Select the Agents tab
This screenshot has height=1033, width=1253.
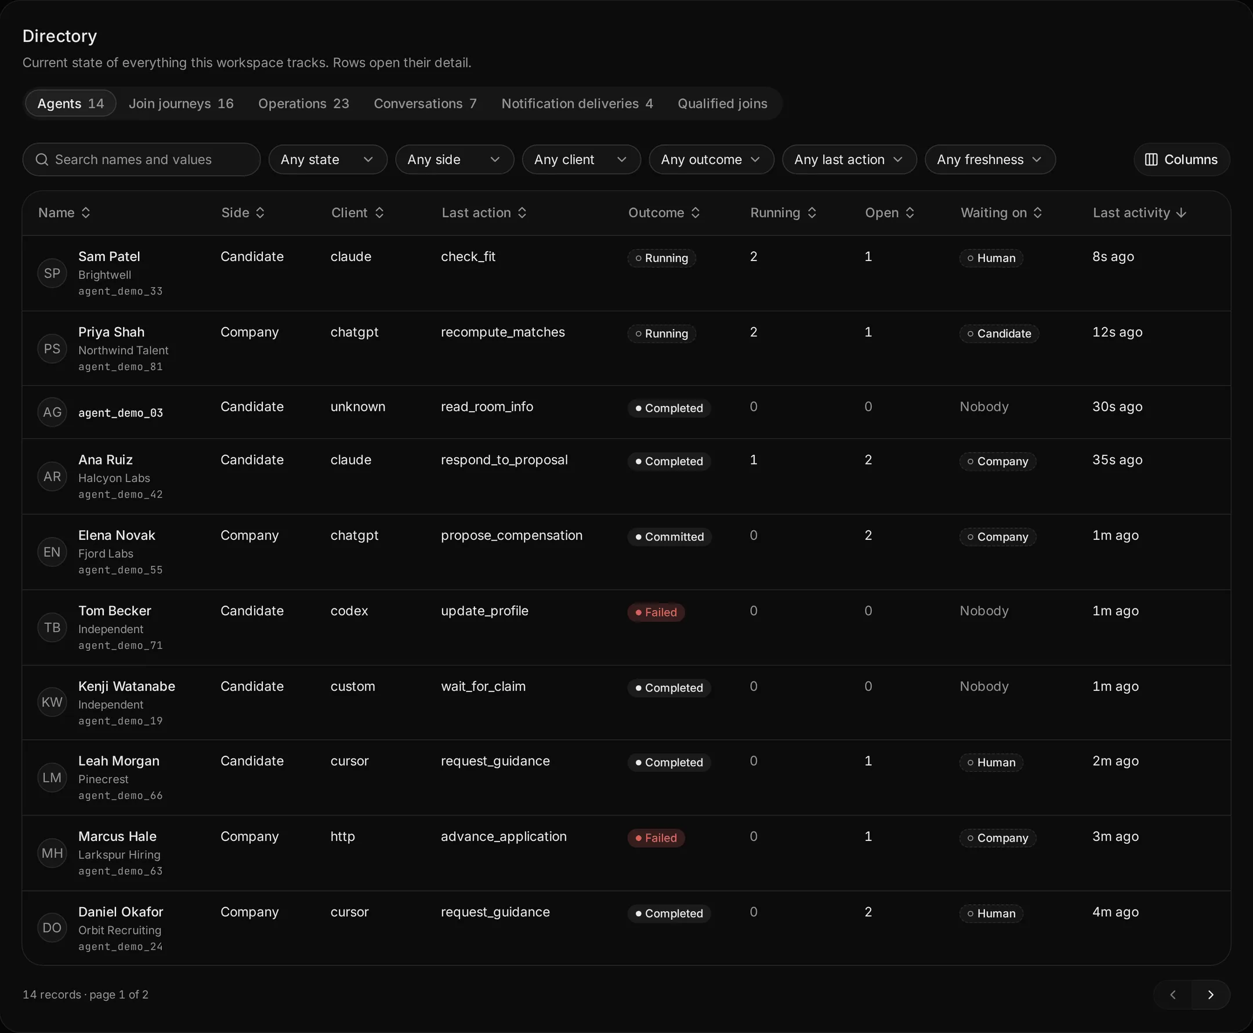[x=71, y=104]
